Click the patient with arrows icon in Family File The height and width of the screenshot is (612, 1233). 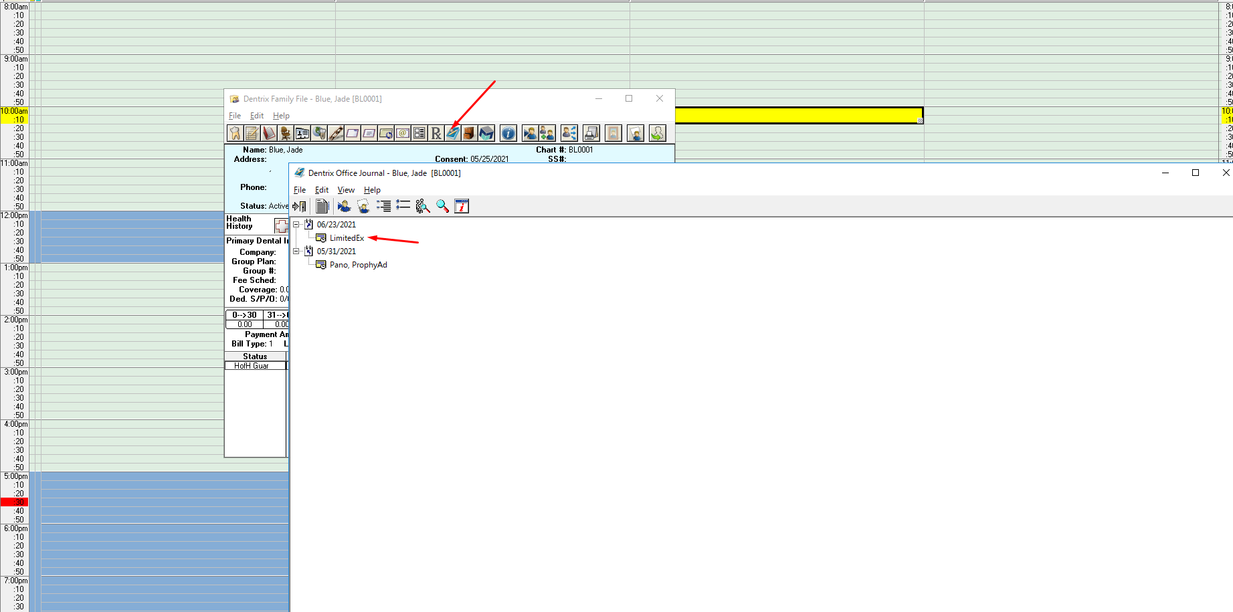click(x=569, y=133)
